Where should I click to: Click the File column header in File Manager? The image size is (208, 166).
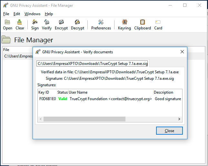point(6,50)
